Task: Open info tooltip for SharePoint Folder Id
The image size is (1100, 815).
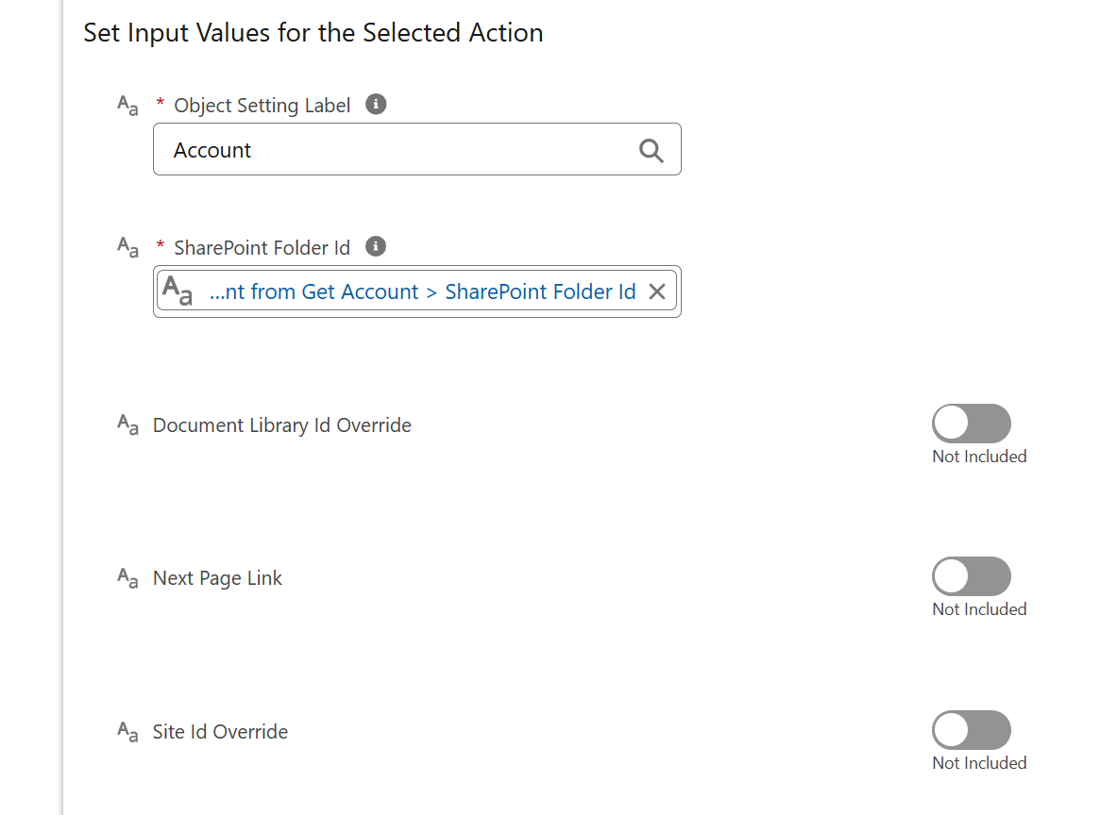Action: click(x=376, y=247)
